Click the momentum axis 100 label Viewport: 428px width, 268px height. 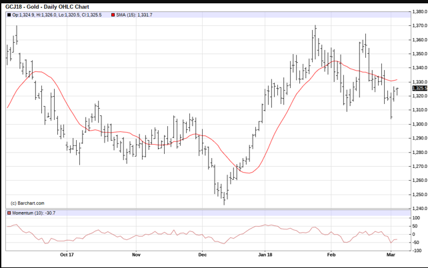pos(416,218)
